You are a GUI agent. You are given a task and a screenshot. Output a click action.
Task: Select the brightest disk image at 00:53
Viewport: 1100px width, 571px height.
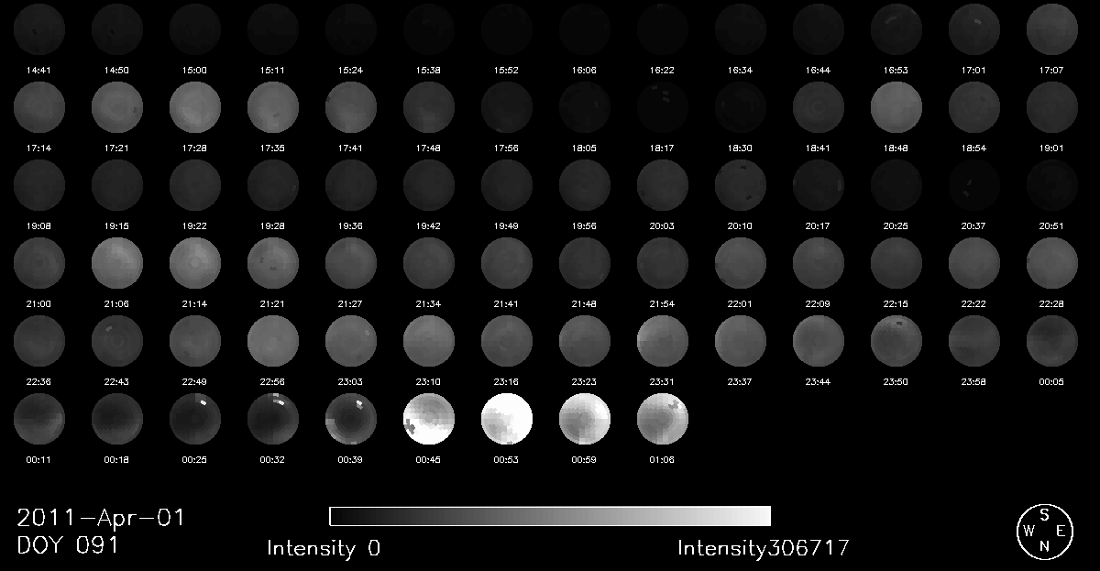[507, 419]
